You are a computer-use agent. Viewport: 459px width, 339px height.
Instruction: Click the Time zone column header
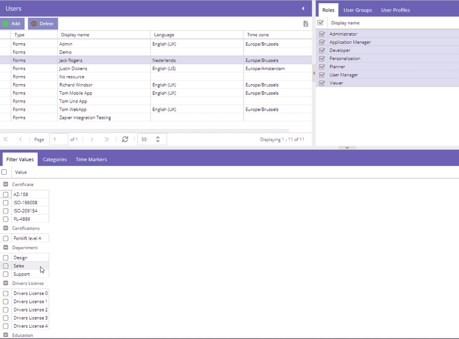pos(278,35)
